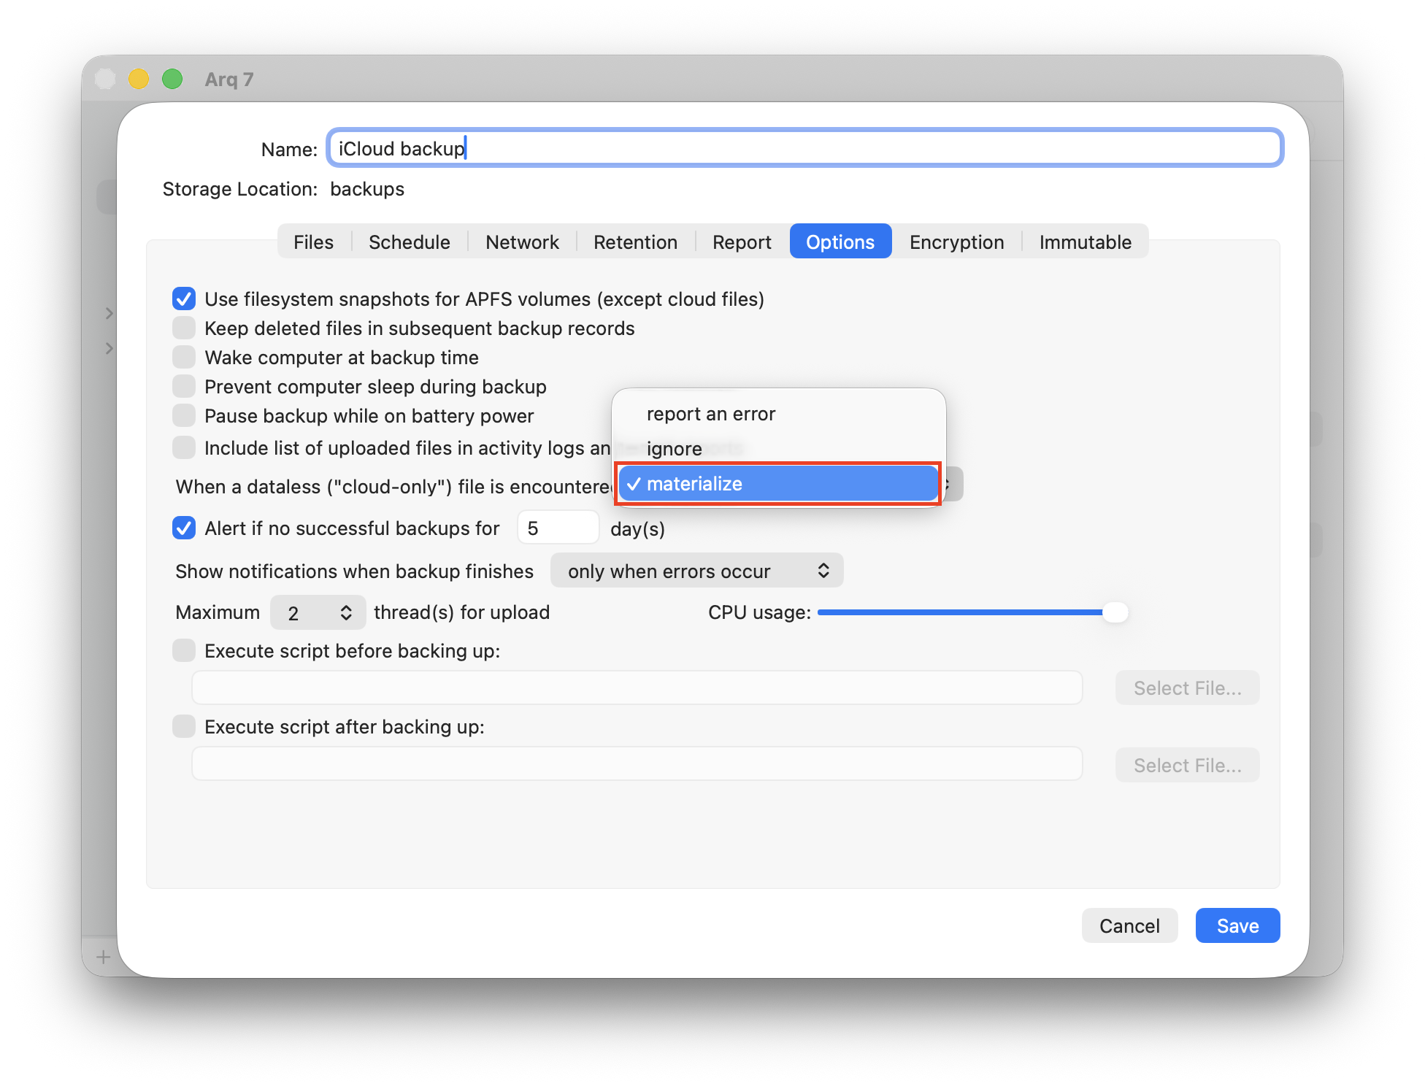
Task: Expand the upper sidebar chevron arrow
Action: 110,313
